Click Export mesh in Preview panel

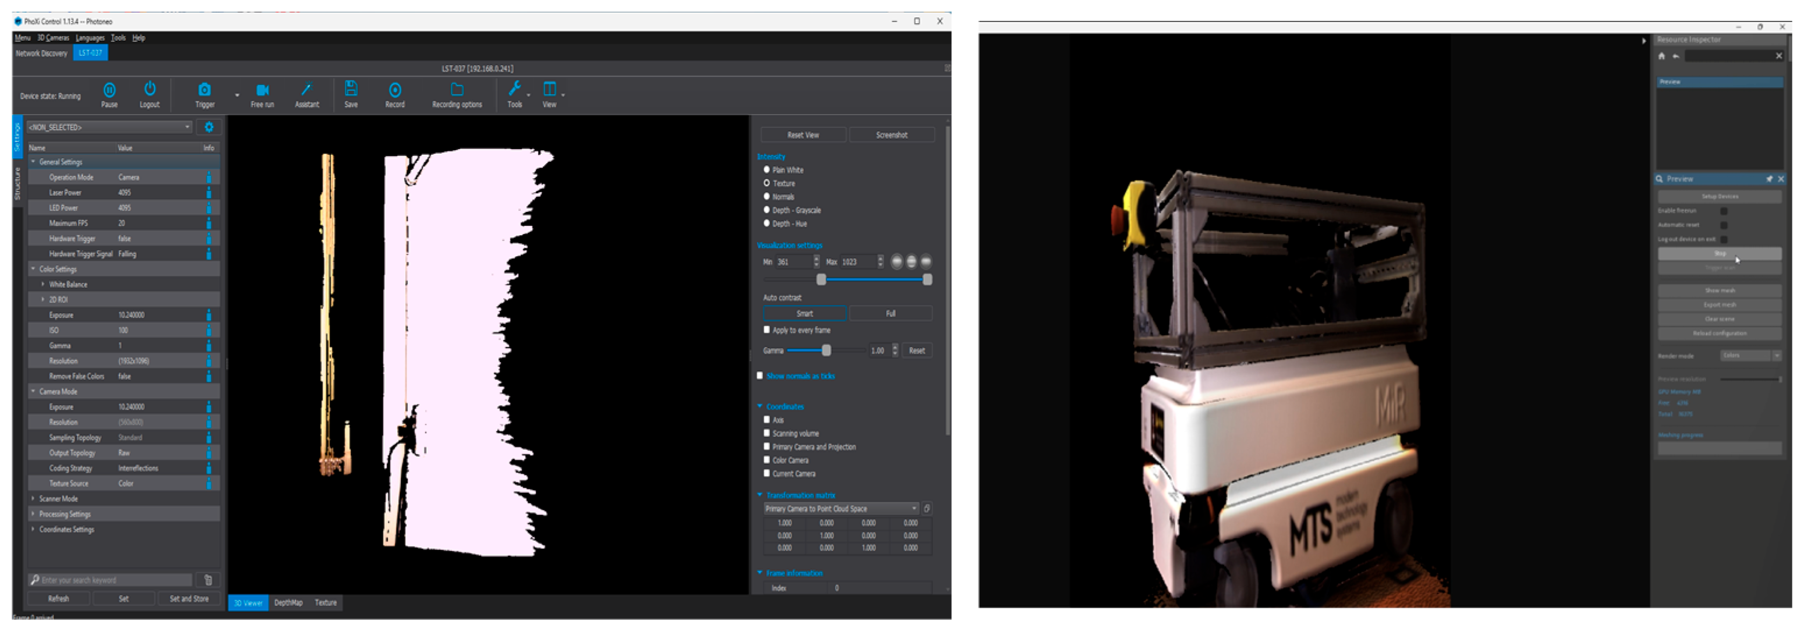point(1719,304)
